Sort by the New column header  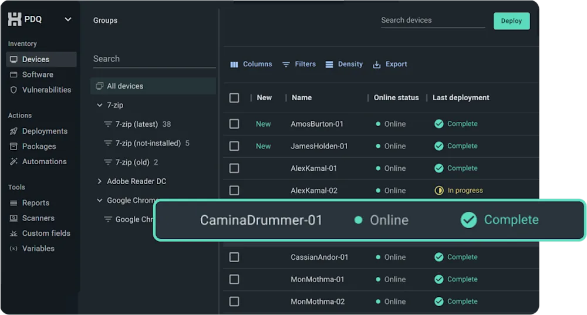tap(264, 97)
